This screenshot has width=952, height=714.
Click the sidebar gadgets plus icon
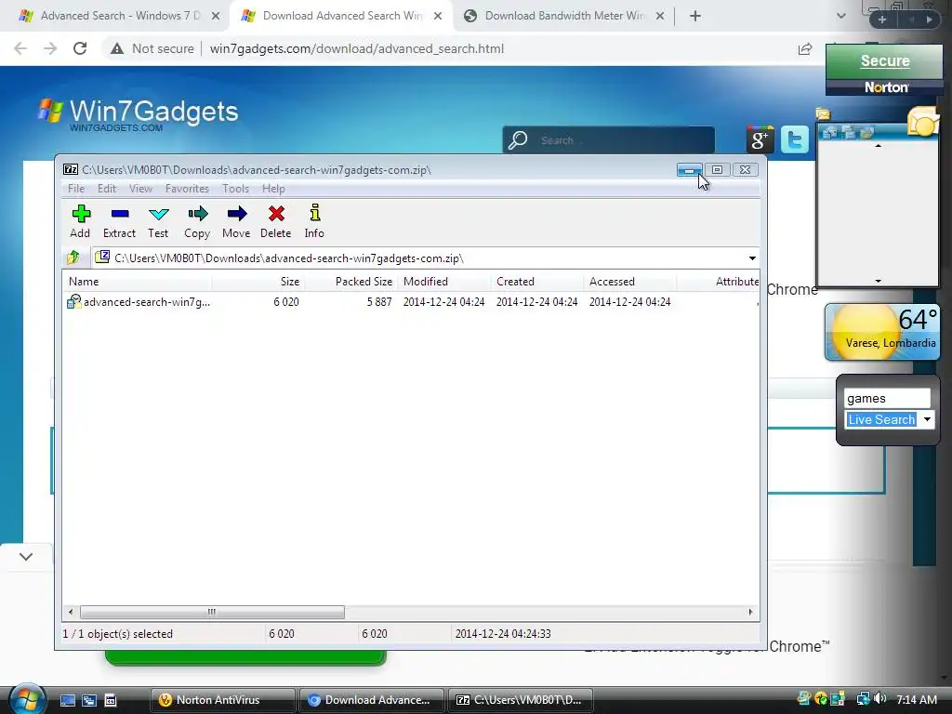tap(882, 20)
